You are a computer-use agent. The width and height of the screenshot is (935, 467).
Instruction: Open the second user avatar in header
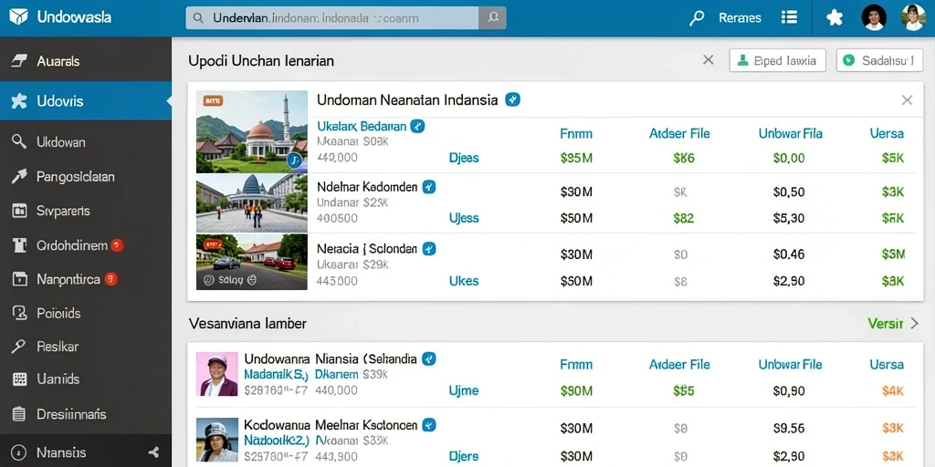913,17
